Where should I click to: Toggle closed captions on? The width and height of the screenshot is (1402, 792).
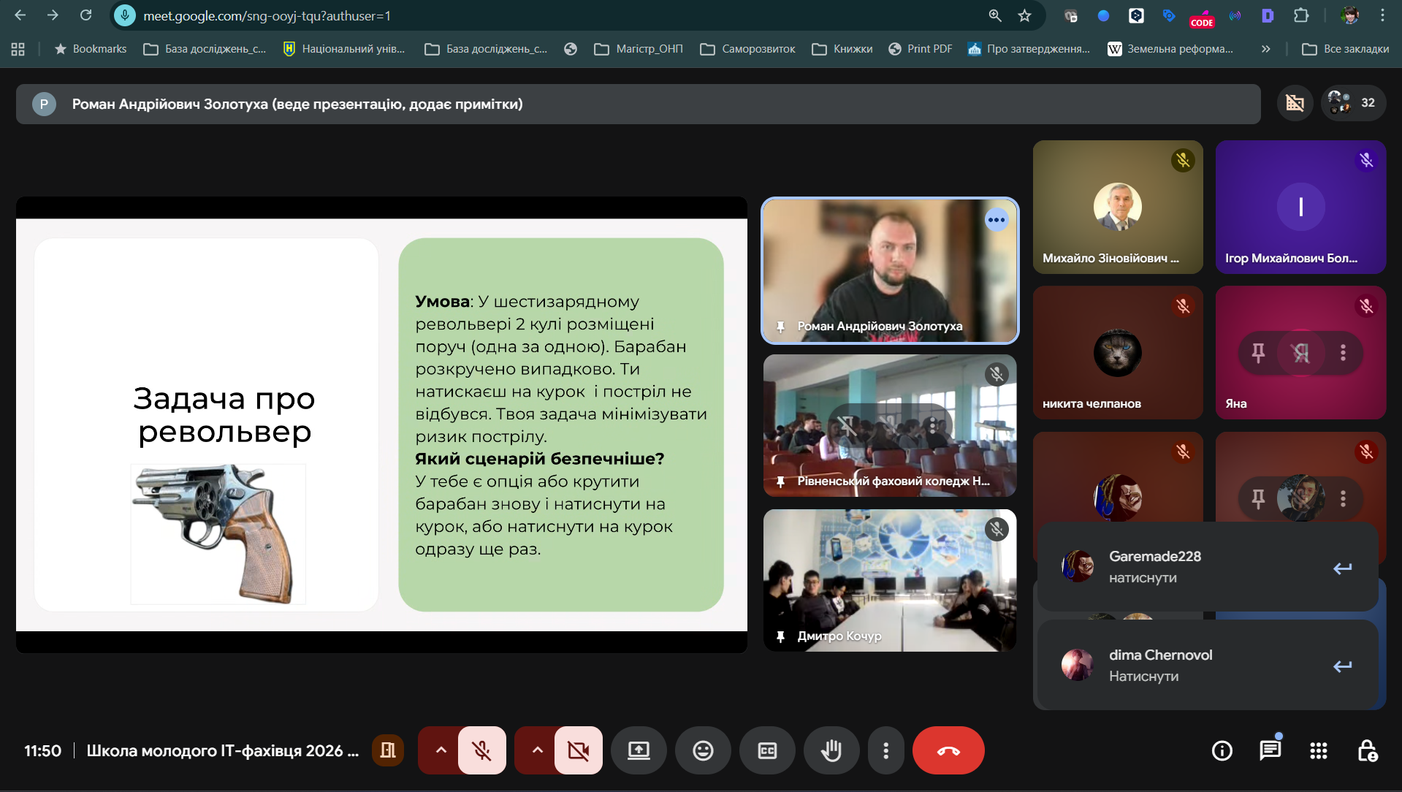(767, 750)
